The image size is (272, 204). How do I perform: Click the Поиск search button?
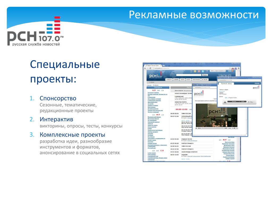(x=205, y=75)
